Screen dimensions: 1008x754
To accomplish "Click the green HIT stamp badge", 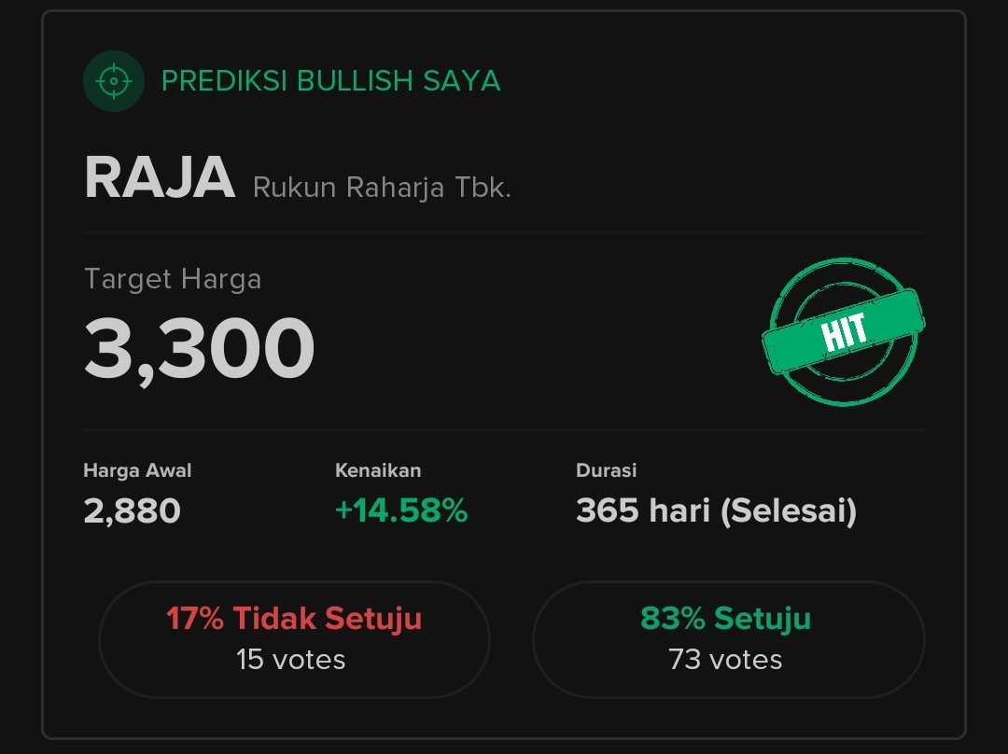I will click(844, 333).
